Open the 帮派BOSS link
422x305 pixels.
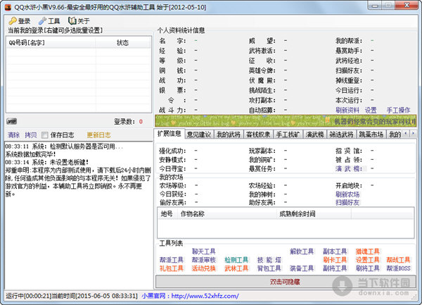[x=398, y=268]
